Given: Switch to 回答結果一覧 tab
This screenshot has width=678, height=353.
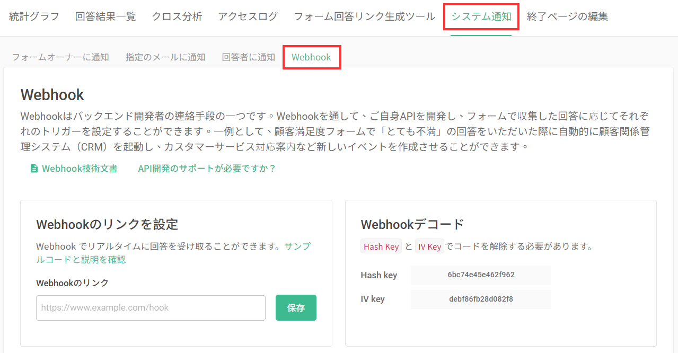Looking at the screenshot, I should (105, 16).
